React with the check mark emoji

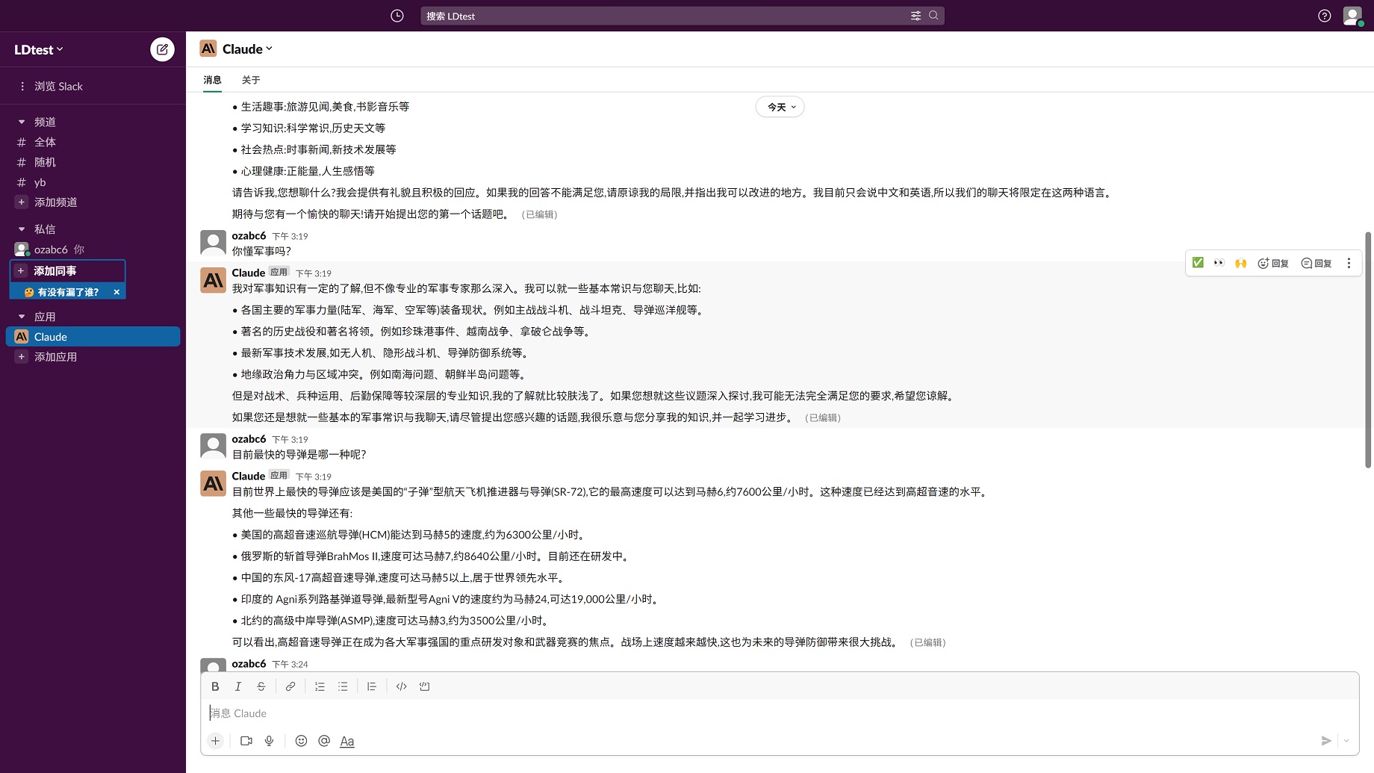coord(1198,263)
